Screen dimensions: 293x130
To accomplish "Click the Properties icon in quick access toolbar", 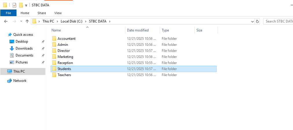I will click(14, 5).
